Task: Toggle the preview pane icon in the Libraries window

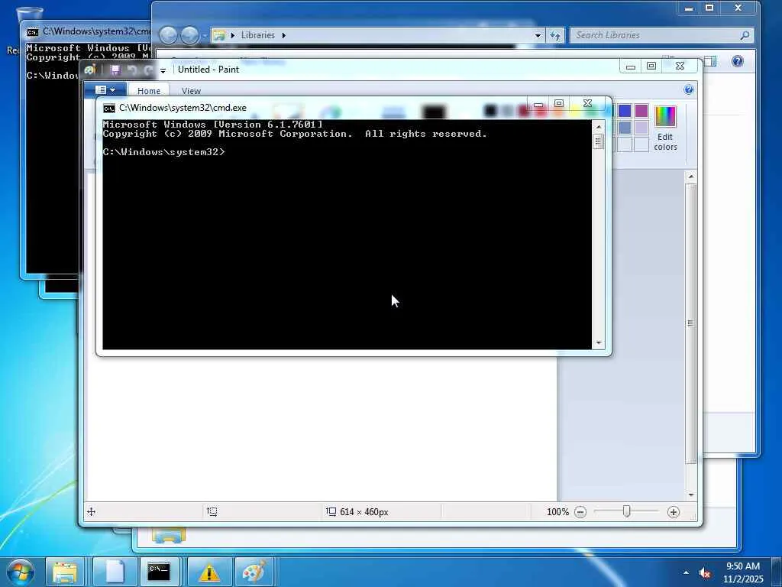Action: [x=710, y=61]
